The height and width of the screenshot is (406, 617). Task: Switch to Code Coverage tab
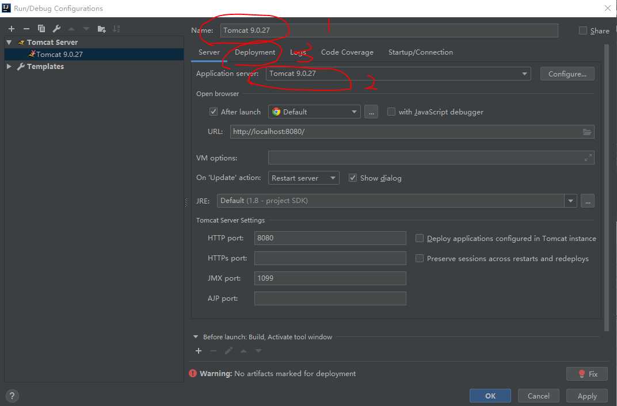tap(347, 52)
